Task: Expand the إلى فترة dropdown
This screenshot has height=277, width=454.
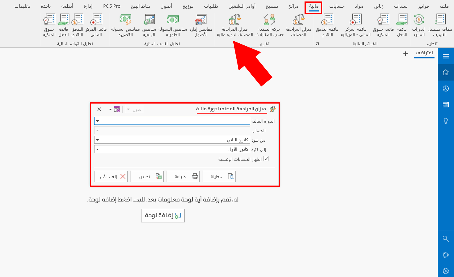Action: tap(97, 149)
